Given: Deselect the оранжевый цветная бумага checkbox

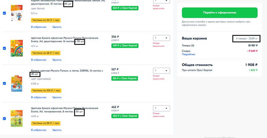Looking at the screenshot, I should pos(4,83).
